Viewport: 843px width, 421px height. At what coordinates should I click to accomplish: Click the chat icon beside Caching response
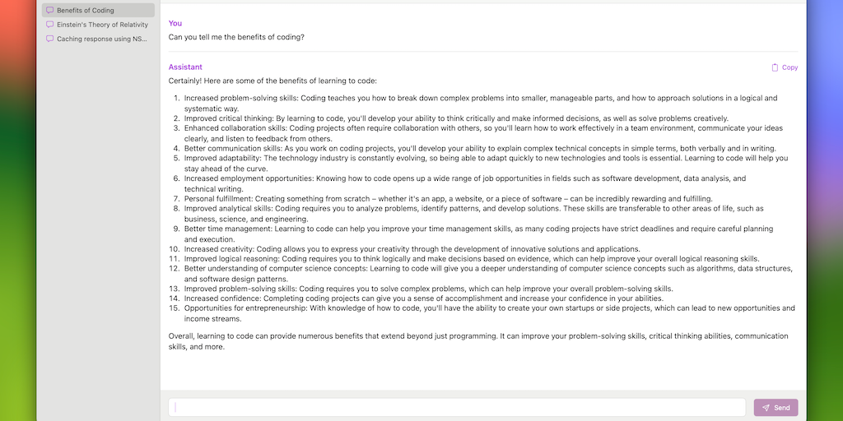50,39
